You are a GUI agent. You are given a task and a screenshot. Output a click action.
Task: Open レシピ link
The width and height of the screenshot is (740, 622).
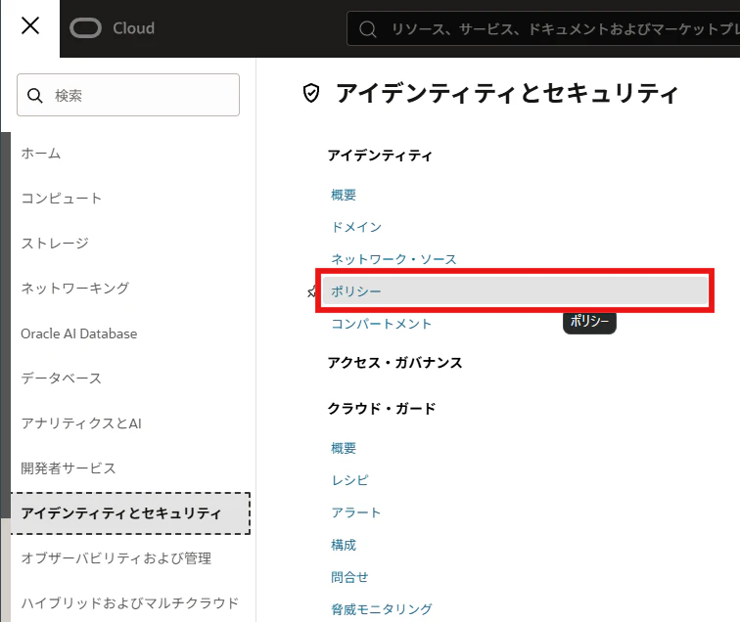pyautogui.click(x=349, y=480)
